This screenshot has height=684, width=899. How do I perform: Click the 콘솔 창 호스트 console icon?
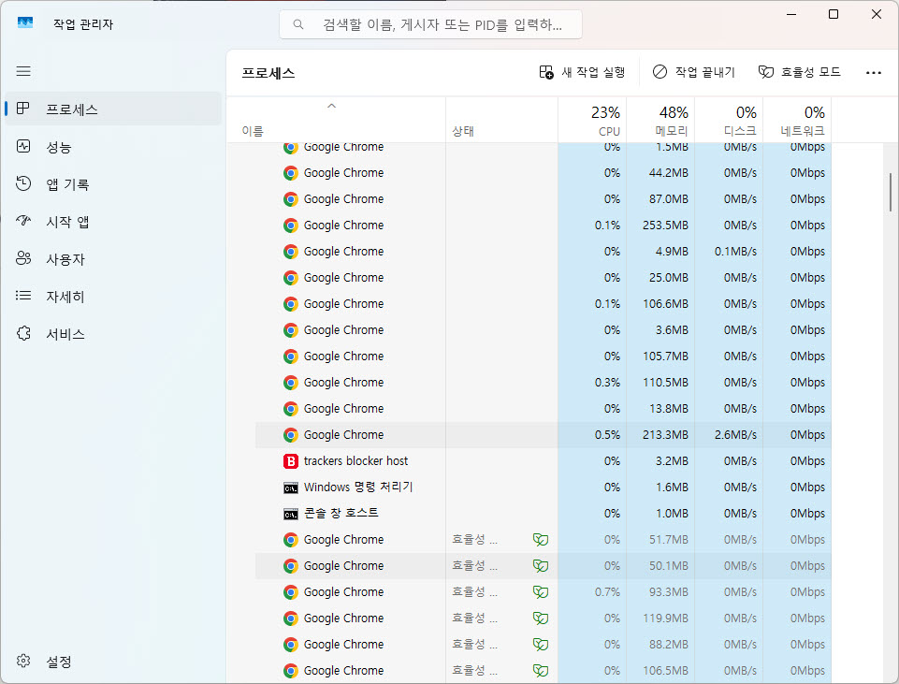pyautogui.click(x=291, y=515)
